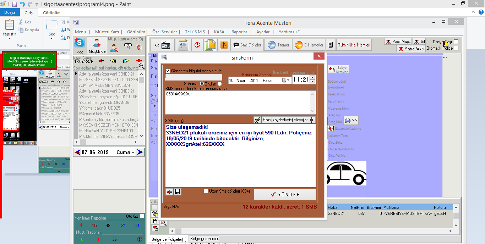Select Önüne radio button
The image size is (485, 244).
219,84
